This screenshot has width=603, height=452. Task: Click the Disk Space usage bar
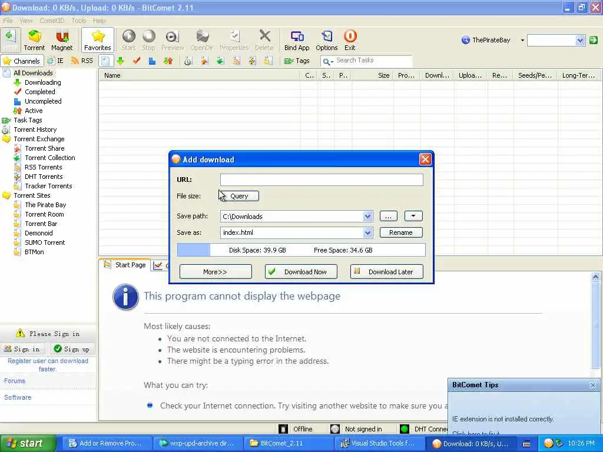301,250
